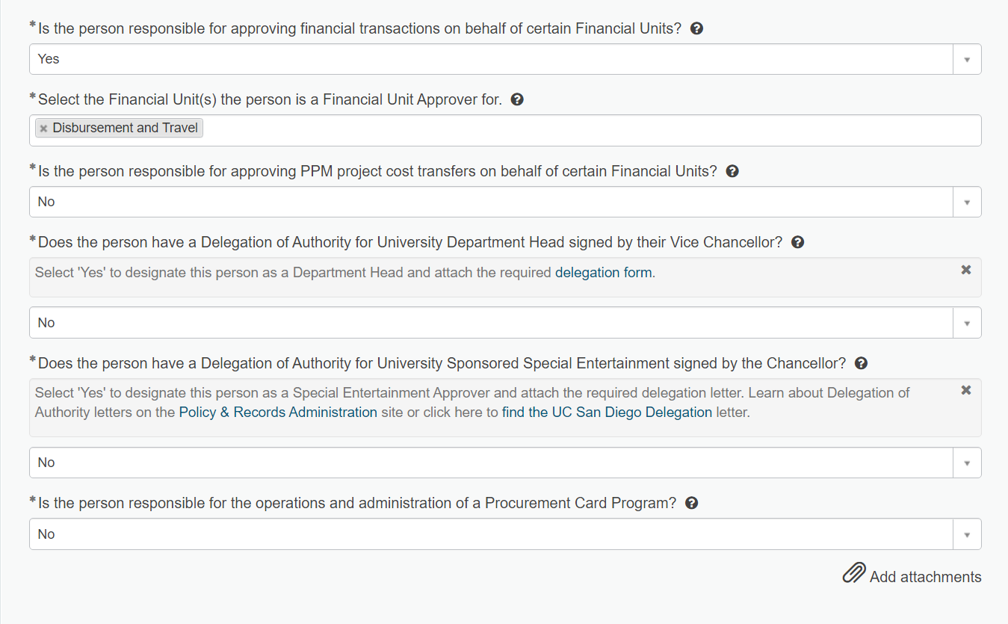Click help icon for Procurement Card Program question
The width and height of the screenshot is (1008, 624).
(691, 503)
